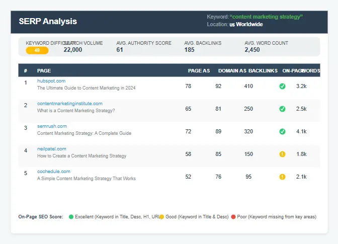Screen dimensions: 338x244
Task: Click domain AS value 85 for neilpatel.com
Action: 218,154
